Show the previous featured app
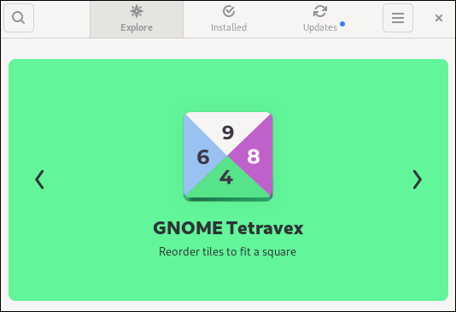Screen dimensions: 456x312 tap(39, 180)
